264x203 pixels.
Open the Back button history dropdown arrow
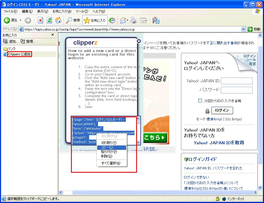click(x=20, y=20)
